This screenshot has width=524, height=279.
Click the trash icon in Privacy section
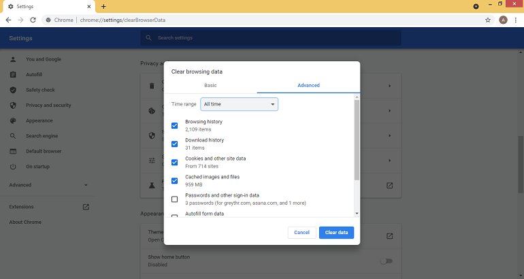pos(152,86)
